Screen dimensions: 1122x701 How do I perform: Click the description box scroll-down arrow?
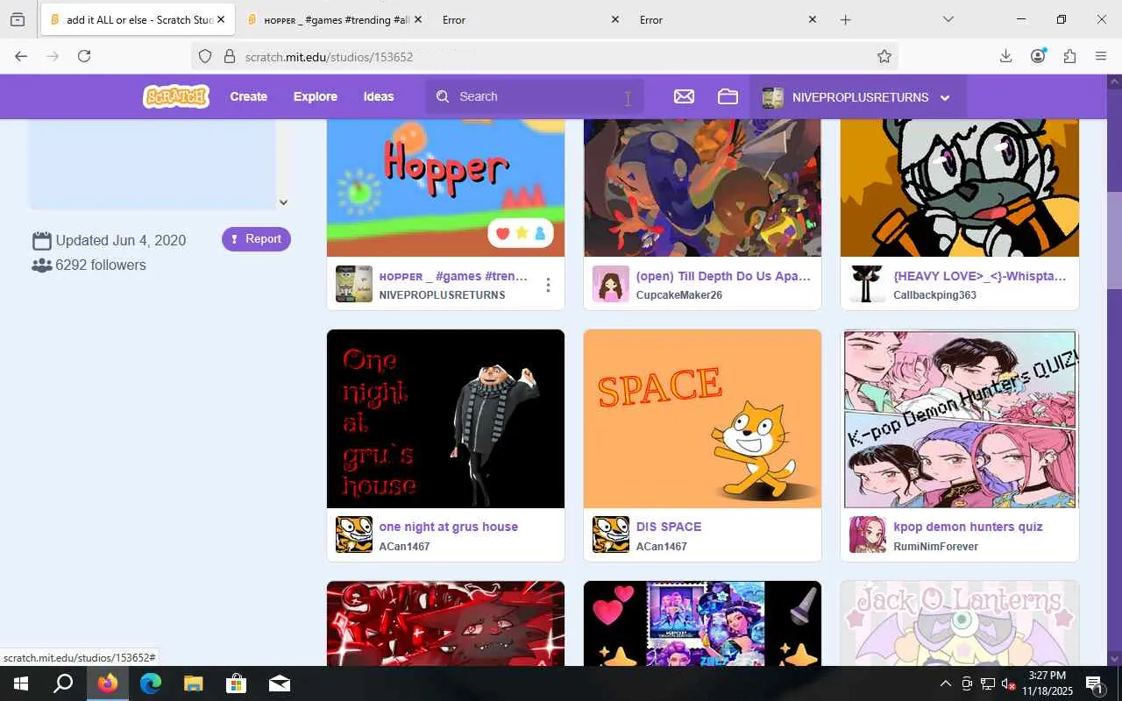(283, 202)
